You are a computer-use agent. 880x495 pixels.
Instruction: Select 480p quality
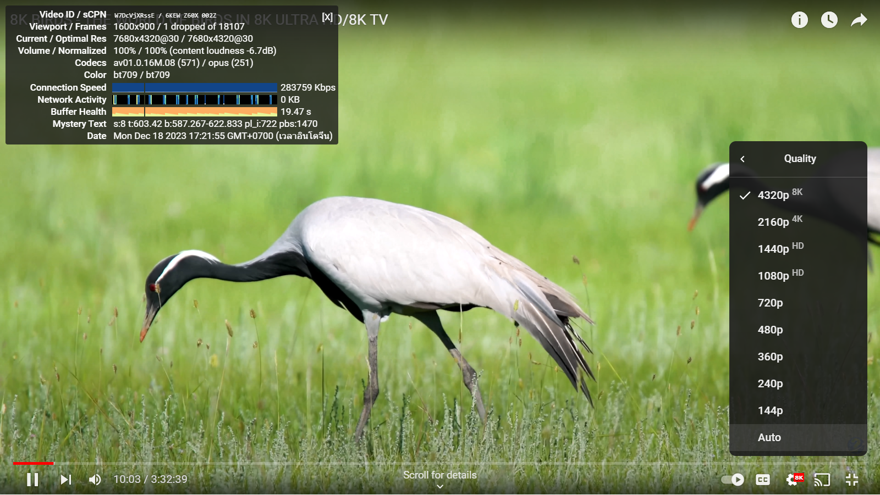798,330
